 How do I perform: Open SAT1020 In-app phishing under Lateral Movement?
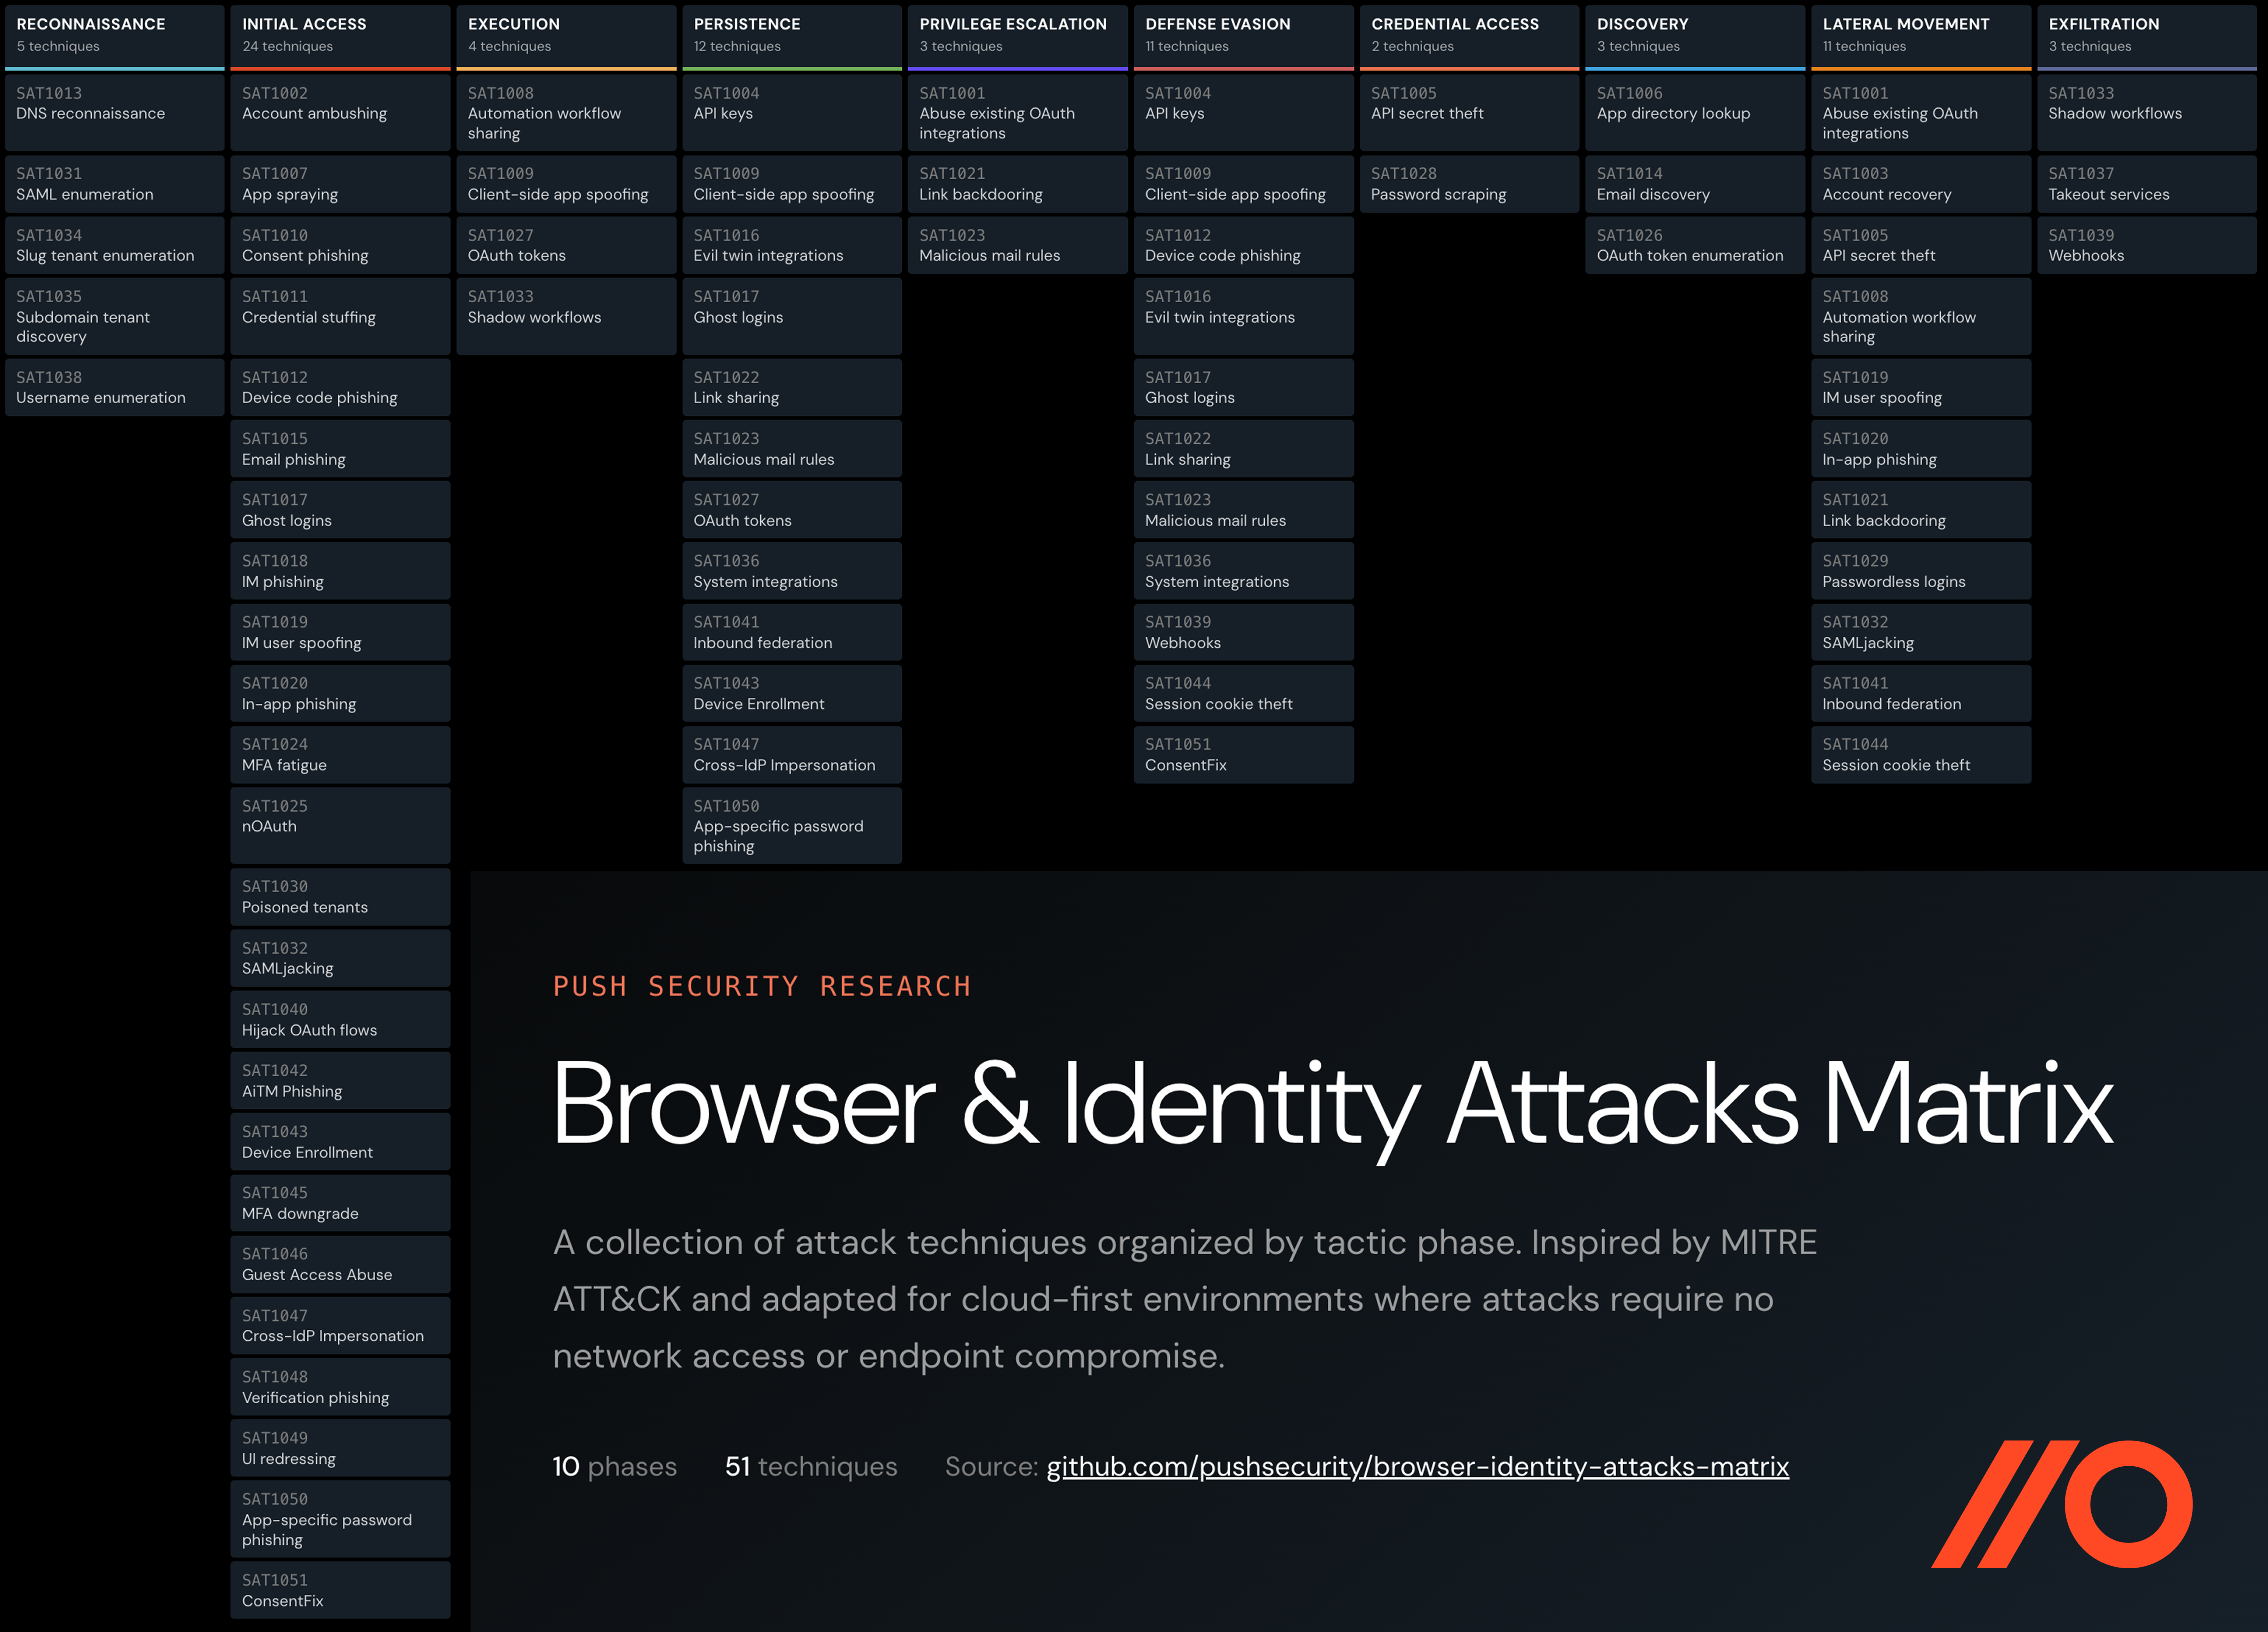click(x=1921, y=448)
